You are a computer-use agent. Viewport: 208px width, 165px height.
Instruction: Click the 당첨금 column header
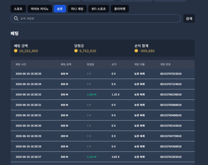pos(90,64)
